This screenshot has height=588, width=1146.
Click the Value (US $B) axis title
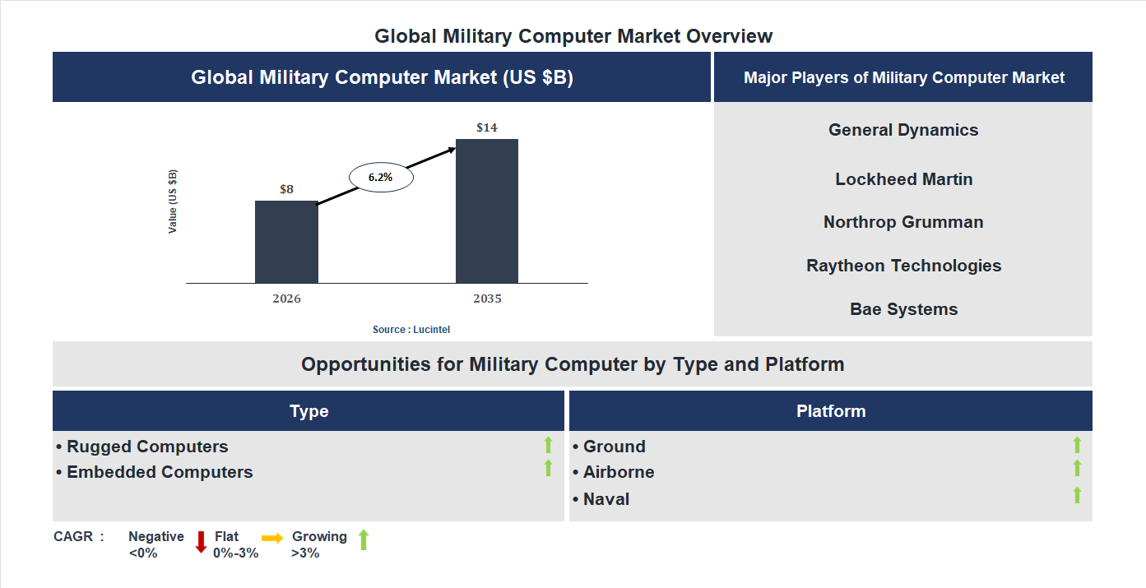click(173, 201)
